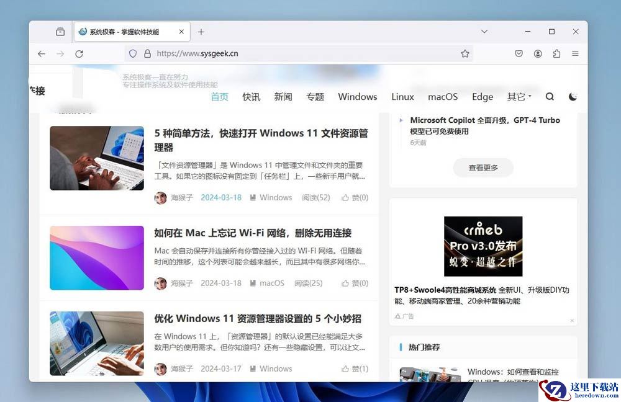Open the 首页 nav item

(219, 97)
